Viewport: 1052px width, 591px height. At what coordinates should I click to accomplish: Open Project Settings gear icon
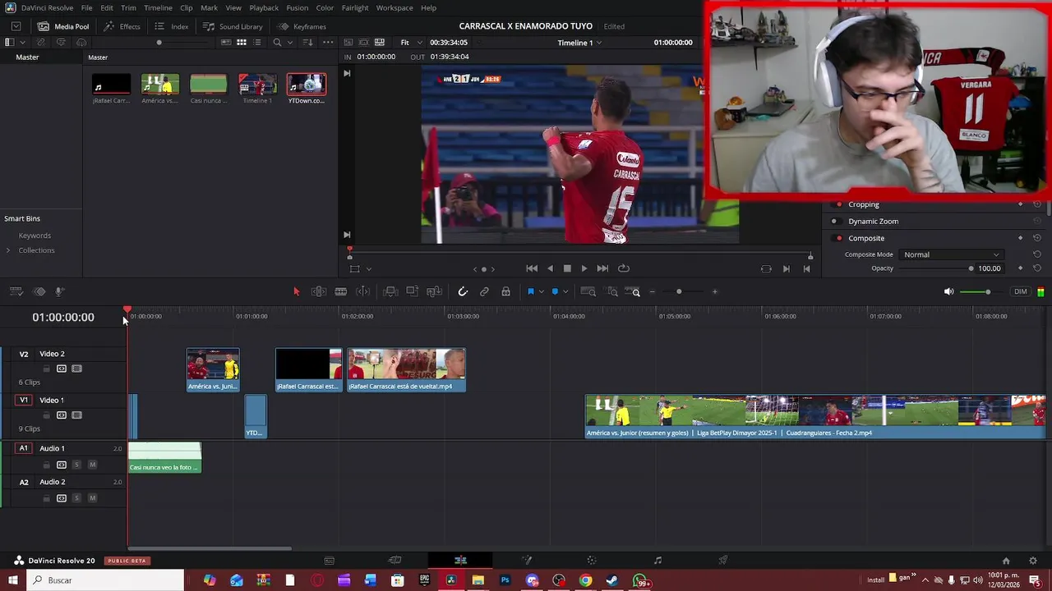click(x=1033, y=561)
